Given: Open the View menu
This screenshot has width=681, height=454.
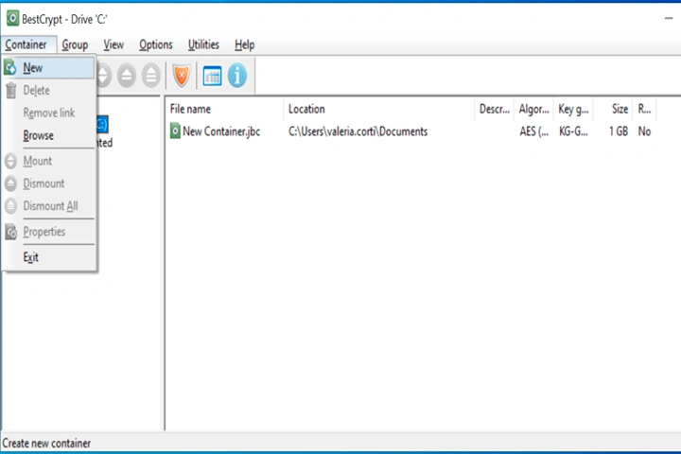Looking at the screenshot, I should pyautogui.click(x=113, y=44).
